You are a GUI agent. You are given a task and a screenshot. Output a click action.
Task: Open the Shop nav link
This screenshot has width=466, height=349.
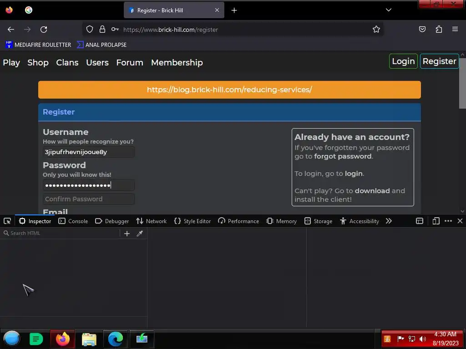(x=38, y=63)
